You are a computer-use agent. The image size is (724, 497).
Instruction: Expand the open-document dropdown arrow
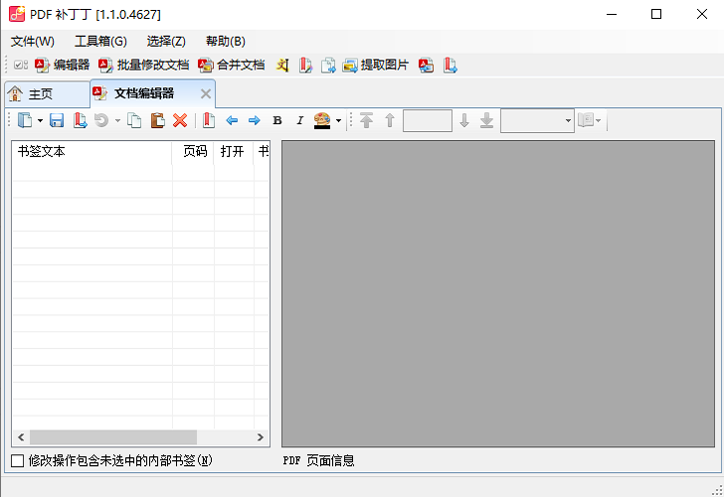click(x=40, y=121)
